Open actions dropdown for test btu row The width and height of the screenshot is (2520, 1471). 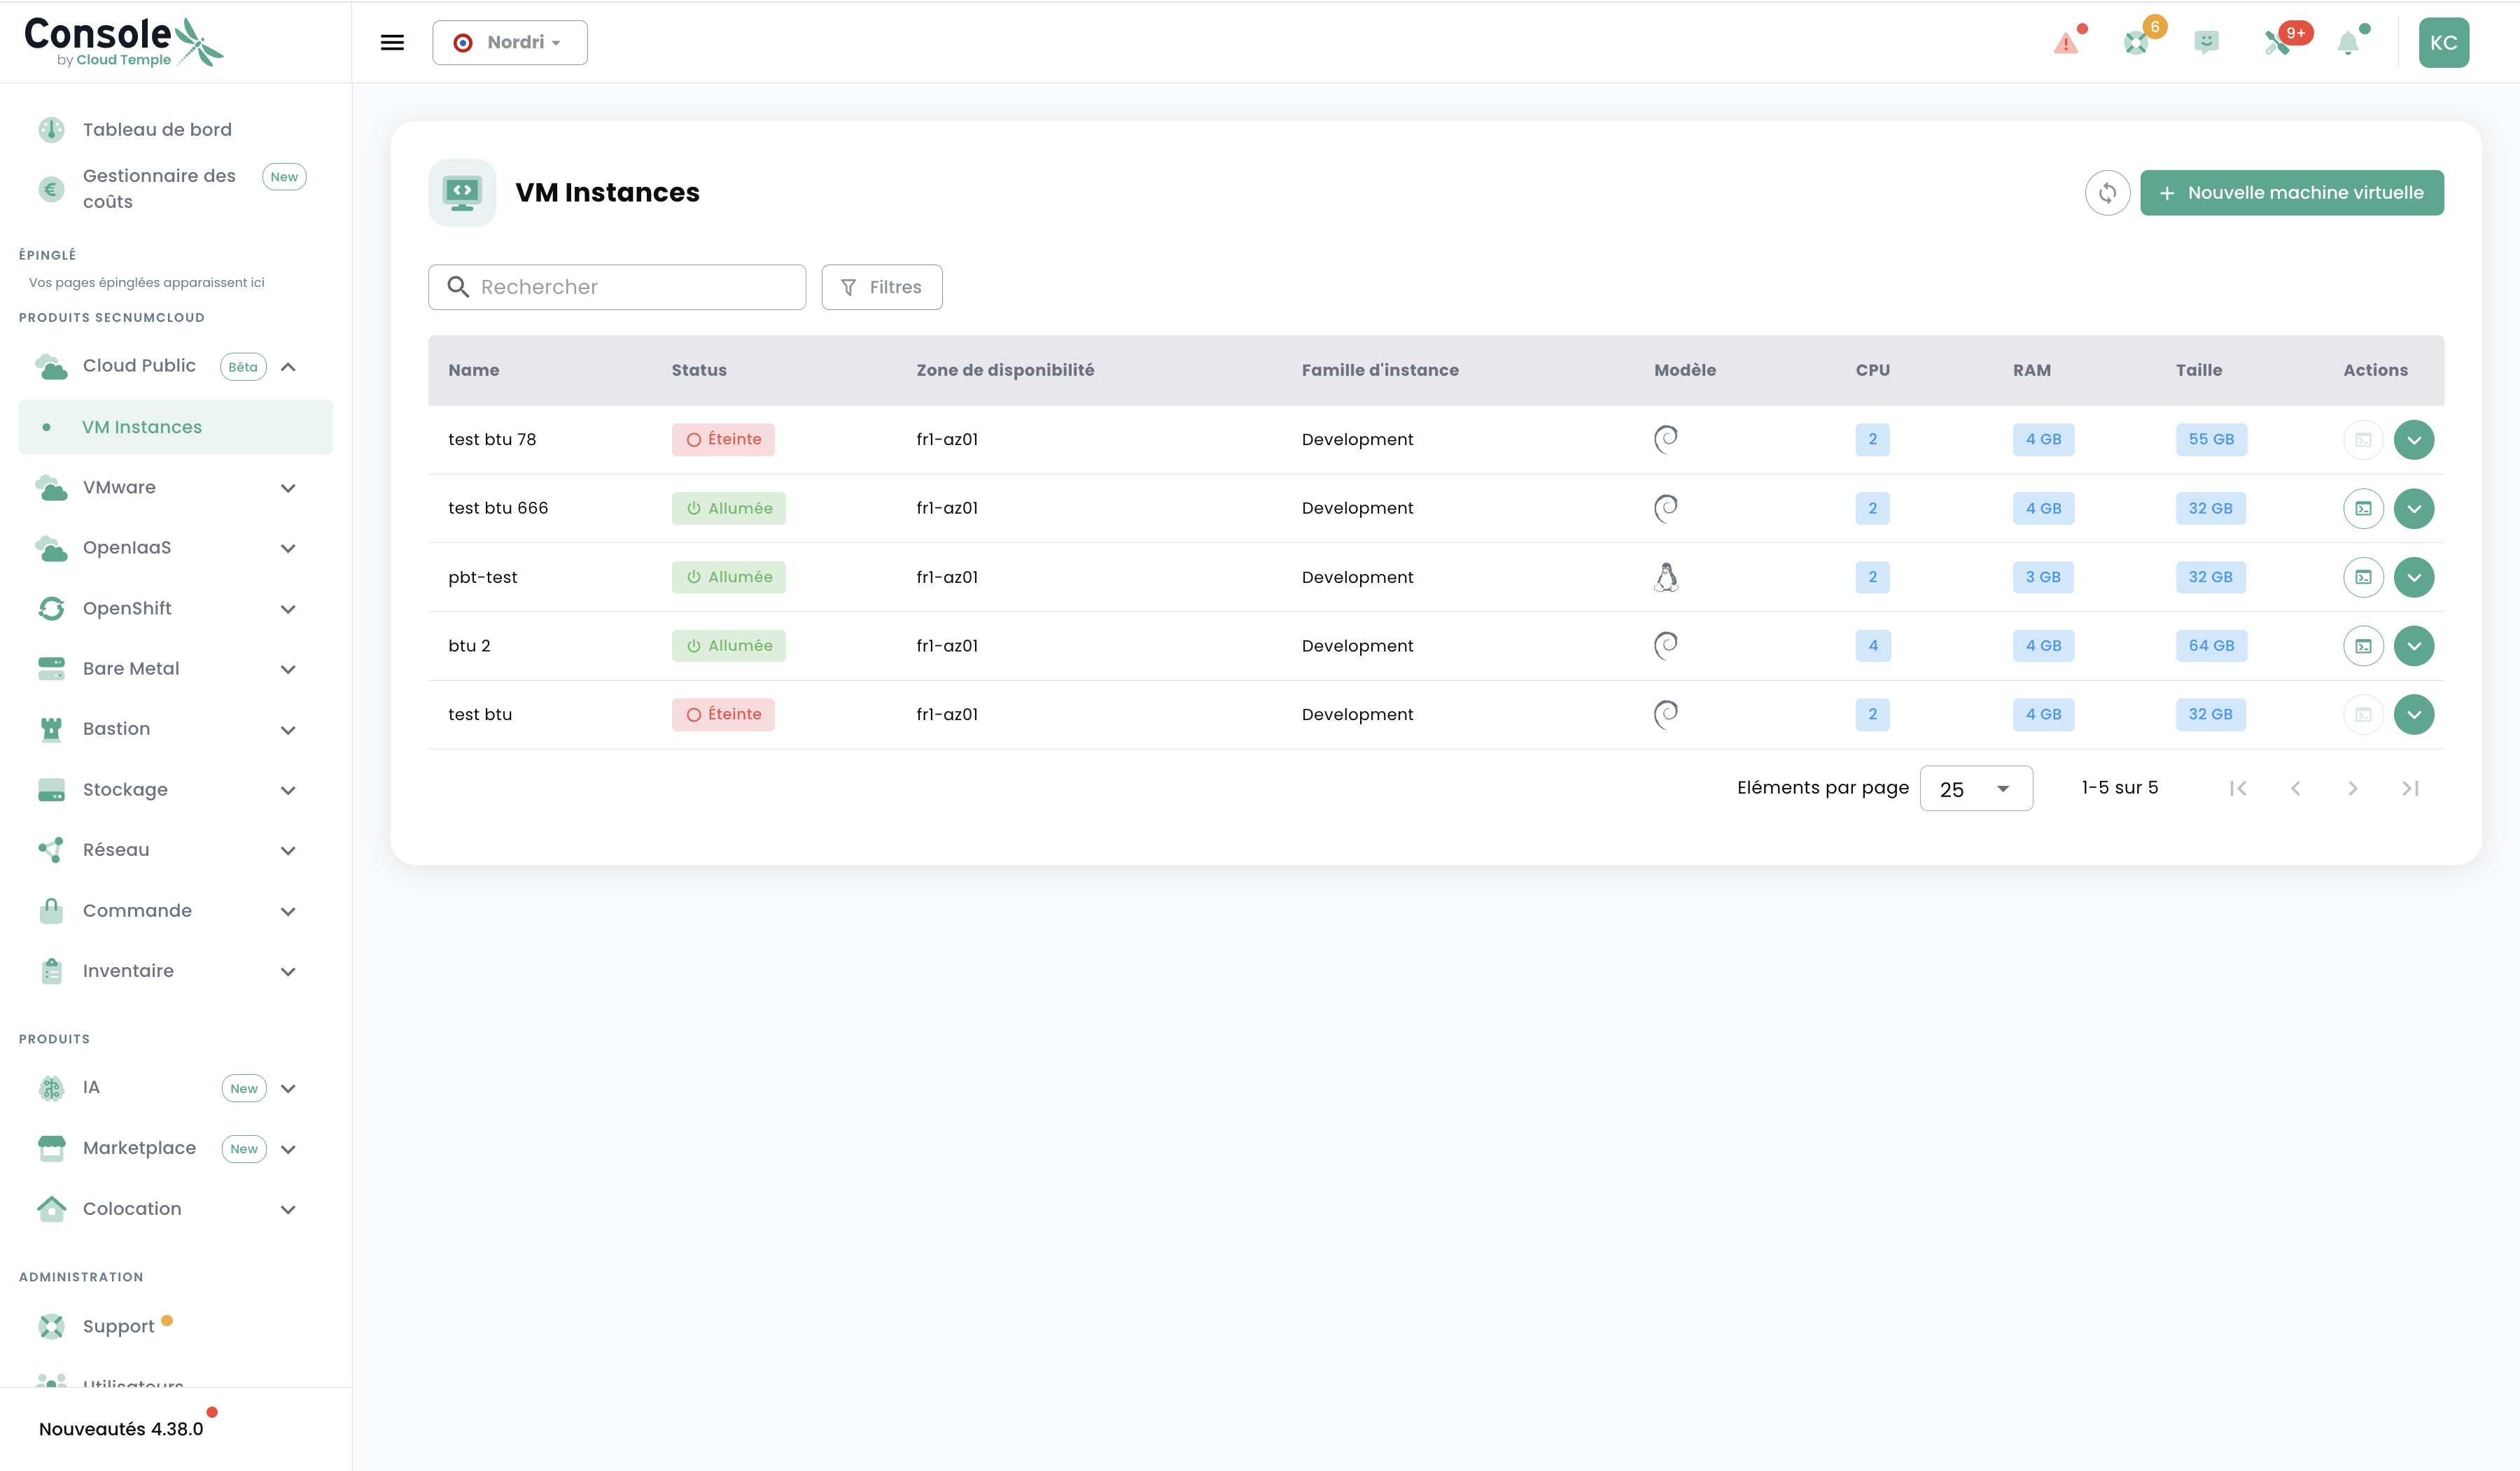point(2414,715)
